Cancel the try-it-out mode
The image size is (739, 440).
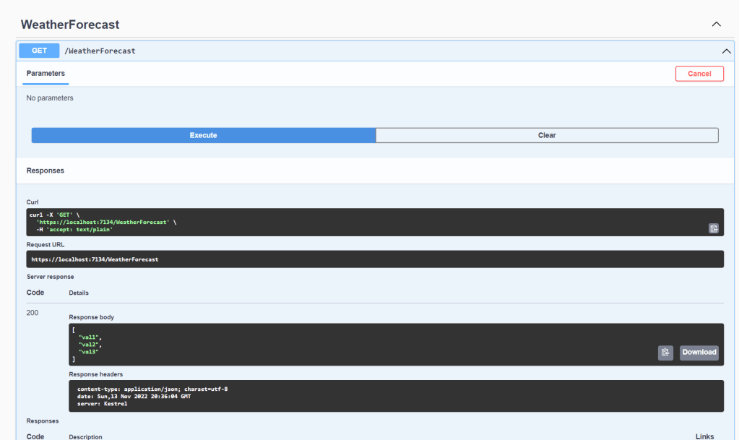point(699,74)
